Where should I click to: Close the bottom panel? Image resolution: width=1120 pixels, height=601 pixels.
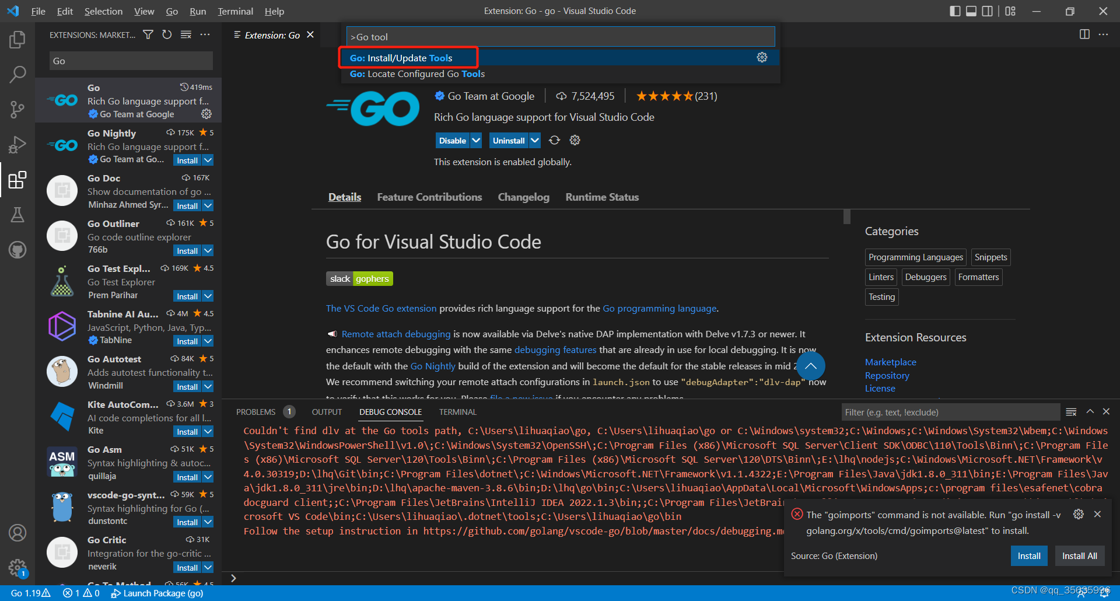1106,412
